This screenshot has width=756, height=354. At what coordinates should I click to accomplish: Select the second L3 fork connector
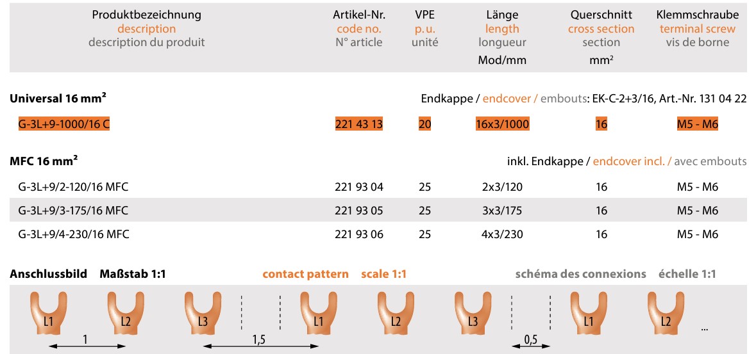472,312
